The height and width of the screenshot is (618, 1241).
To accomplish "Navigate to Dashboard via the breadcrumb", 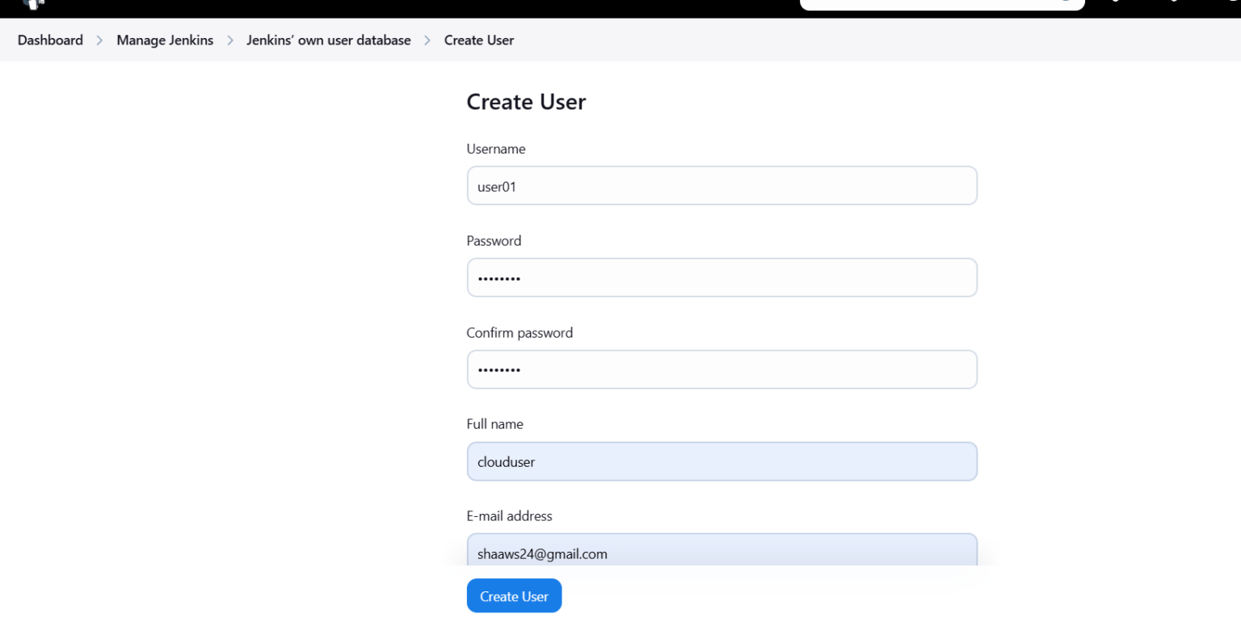I will tap(50, 40).
